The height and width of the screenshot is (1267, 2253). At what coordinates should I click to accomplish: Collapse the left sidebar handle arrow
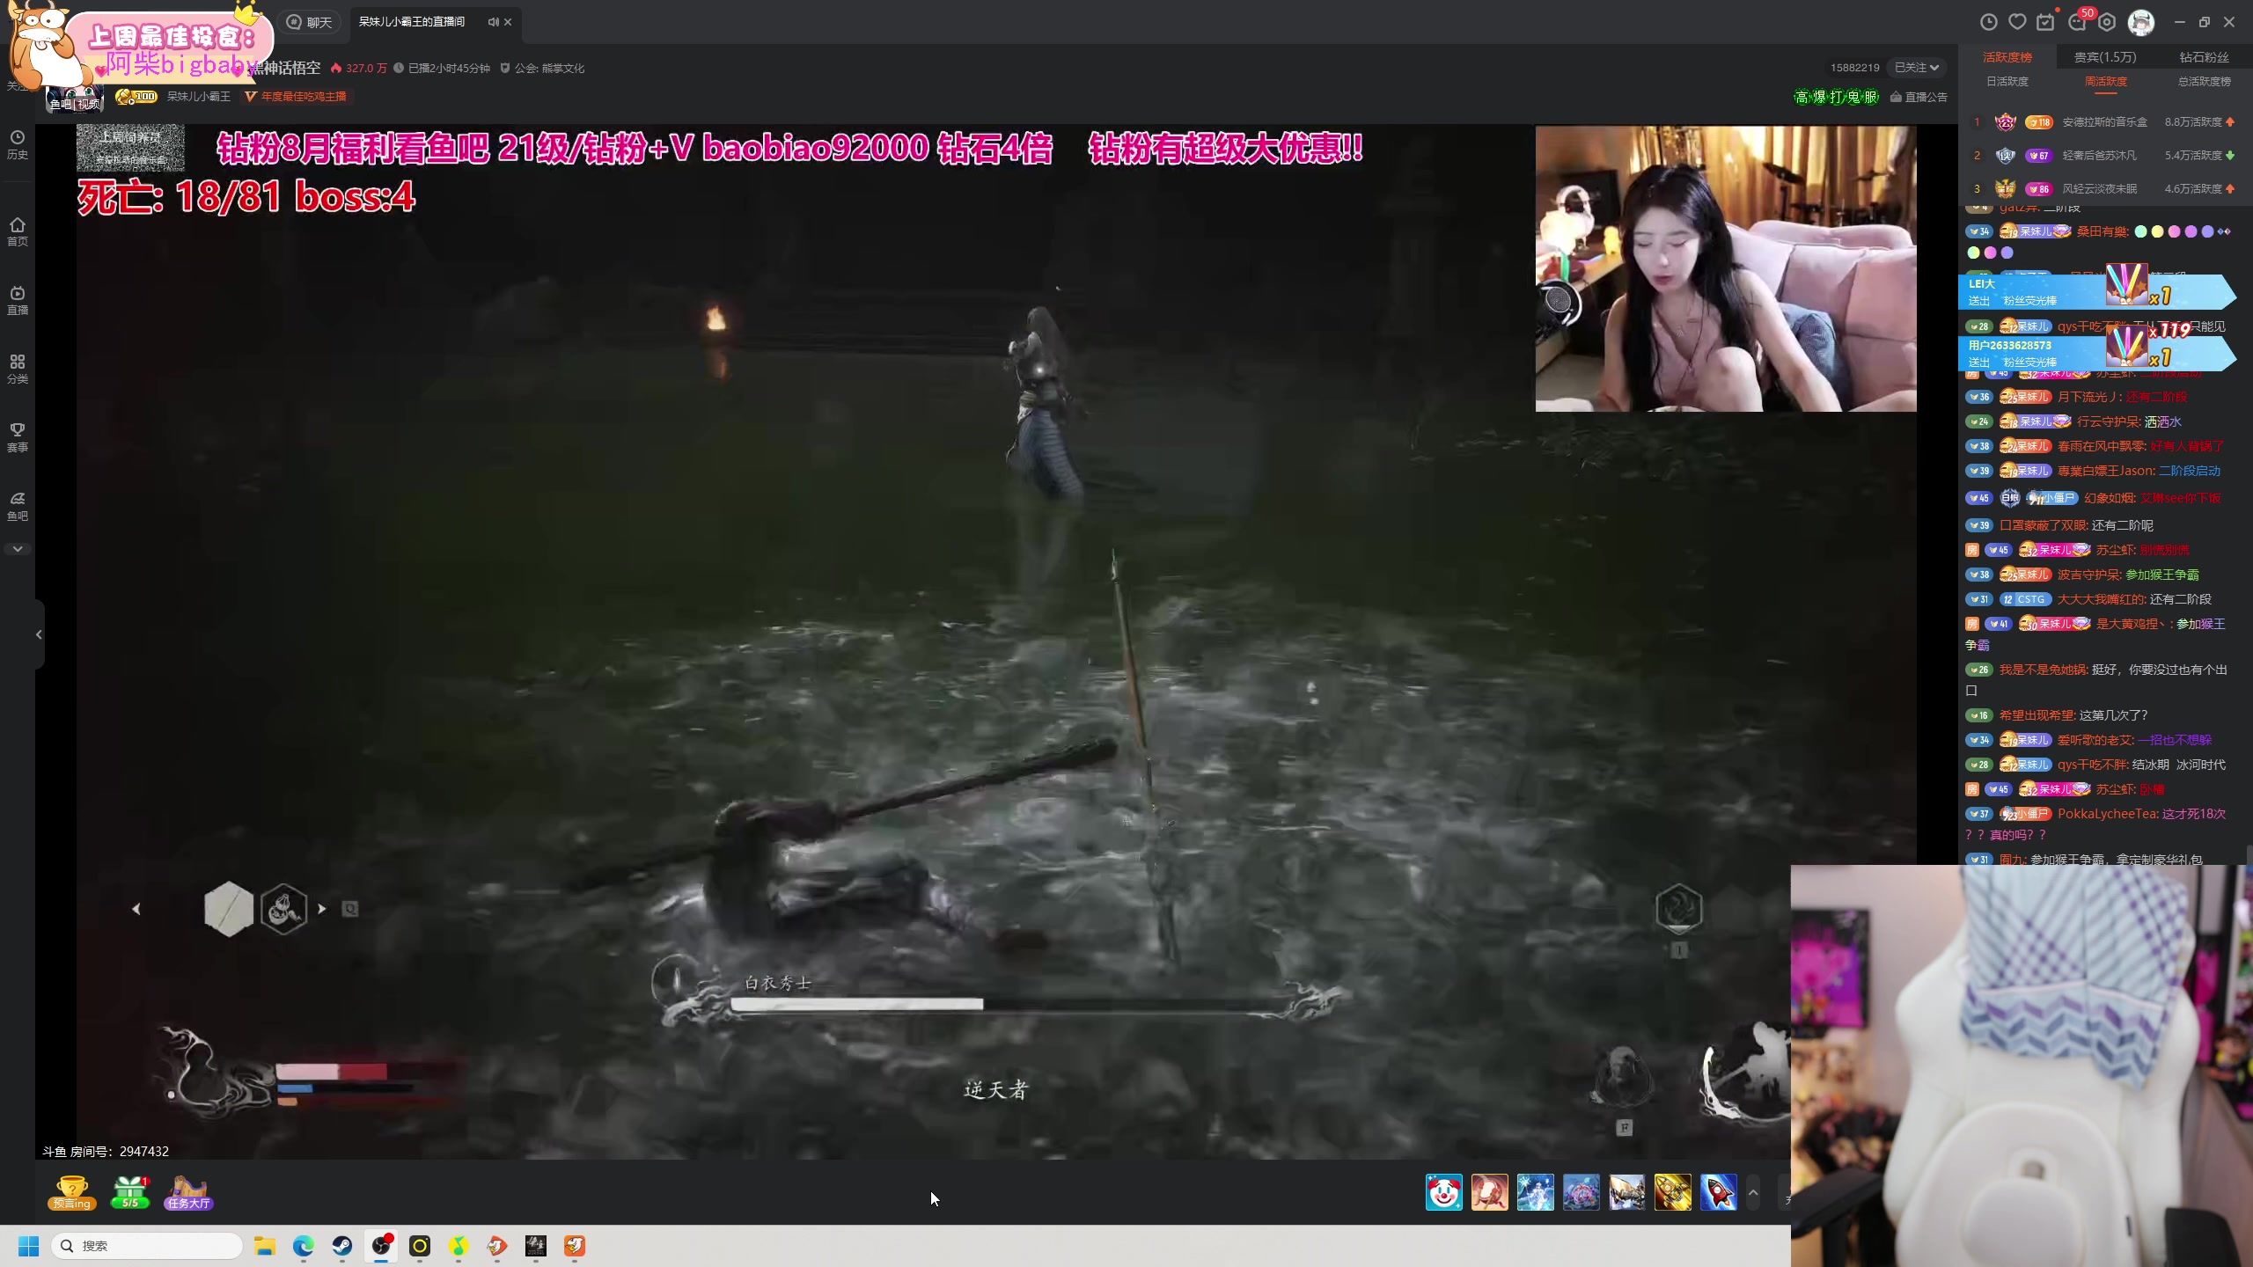[x=39, y=634]
